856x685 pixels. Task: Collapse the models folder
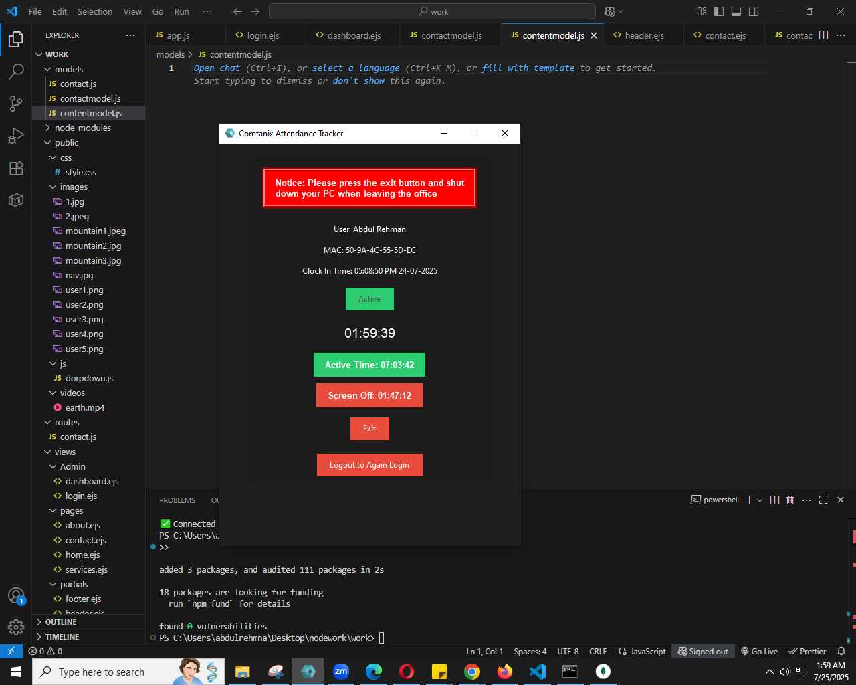(89, 69)
